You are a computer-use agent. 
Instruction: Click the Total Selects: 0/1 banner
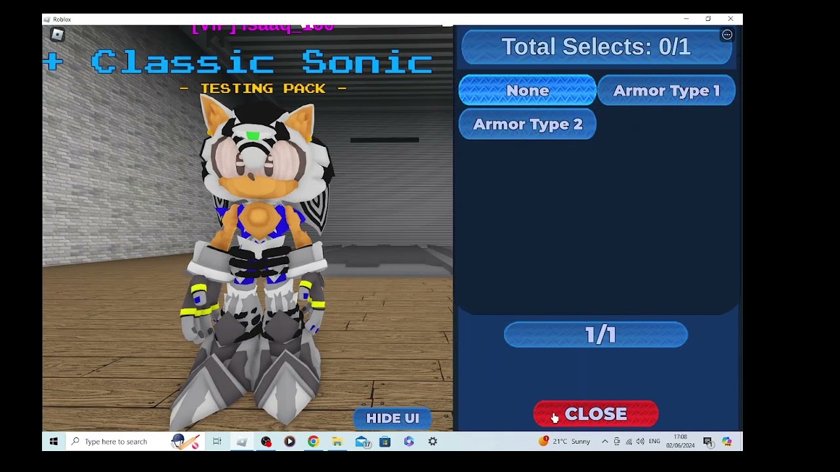597,47
